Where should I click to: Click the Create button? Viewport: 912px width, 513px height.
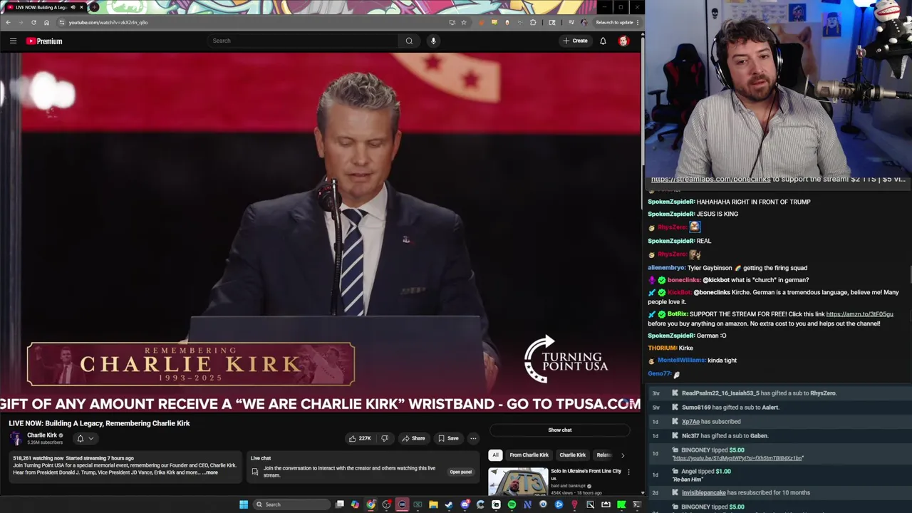click(x=575, y=41)
